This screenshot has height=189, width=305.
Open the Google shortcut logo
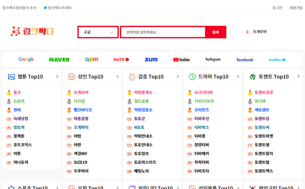pyautogui.click(x=26, y=60)
